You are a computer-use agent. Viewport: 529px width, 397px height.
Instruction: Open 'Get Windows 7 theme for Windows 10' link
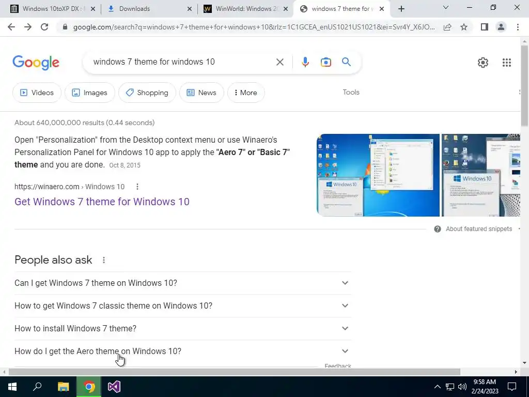(102, 202)
